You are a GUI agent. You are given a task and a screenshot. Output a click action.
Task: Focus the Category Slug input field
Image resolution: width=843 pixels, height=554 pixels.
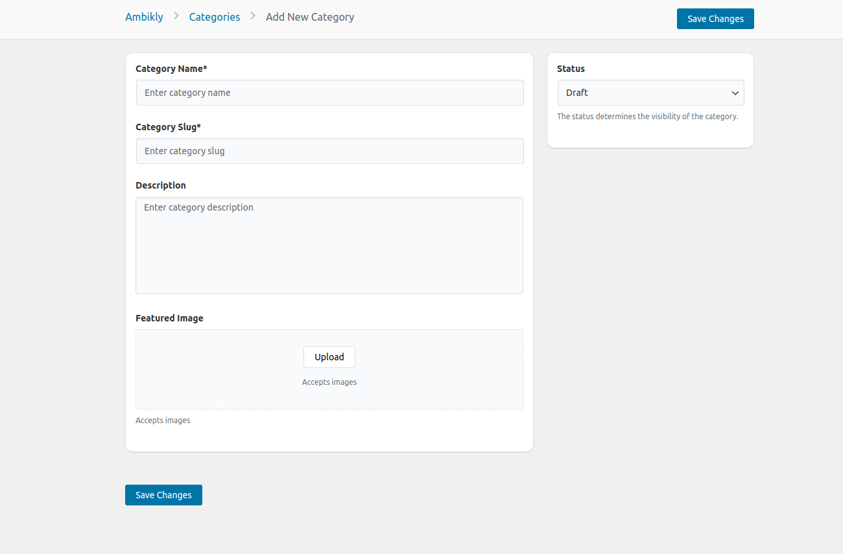[329, 151]
